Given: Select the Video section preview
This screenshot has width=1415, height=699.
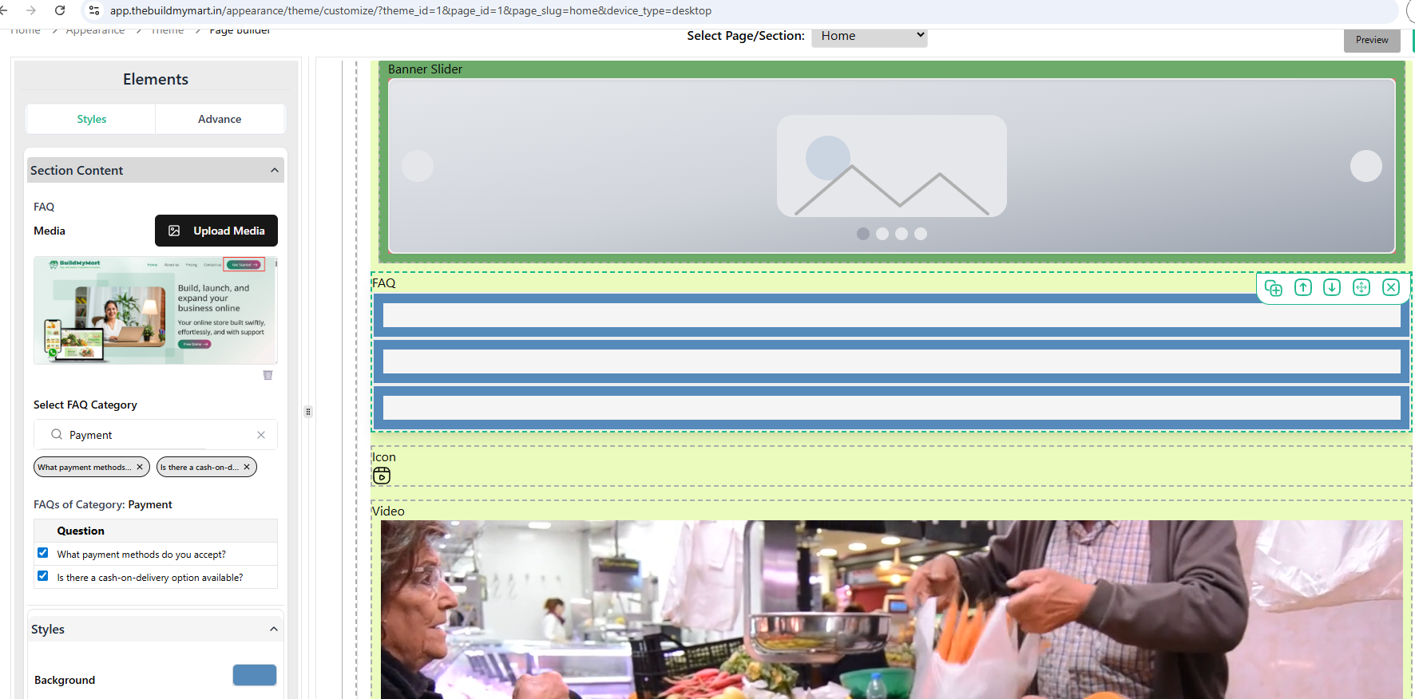Looking at the screenshot, I should [x=891, y=610].
